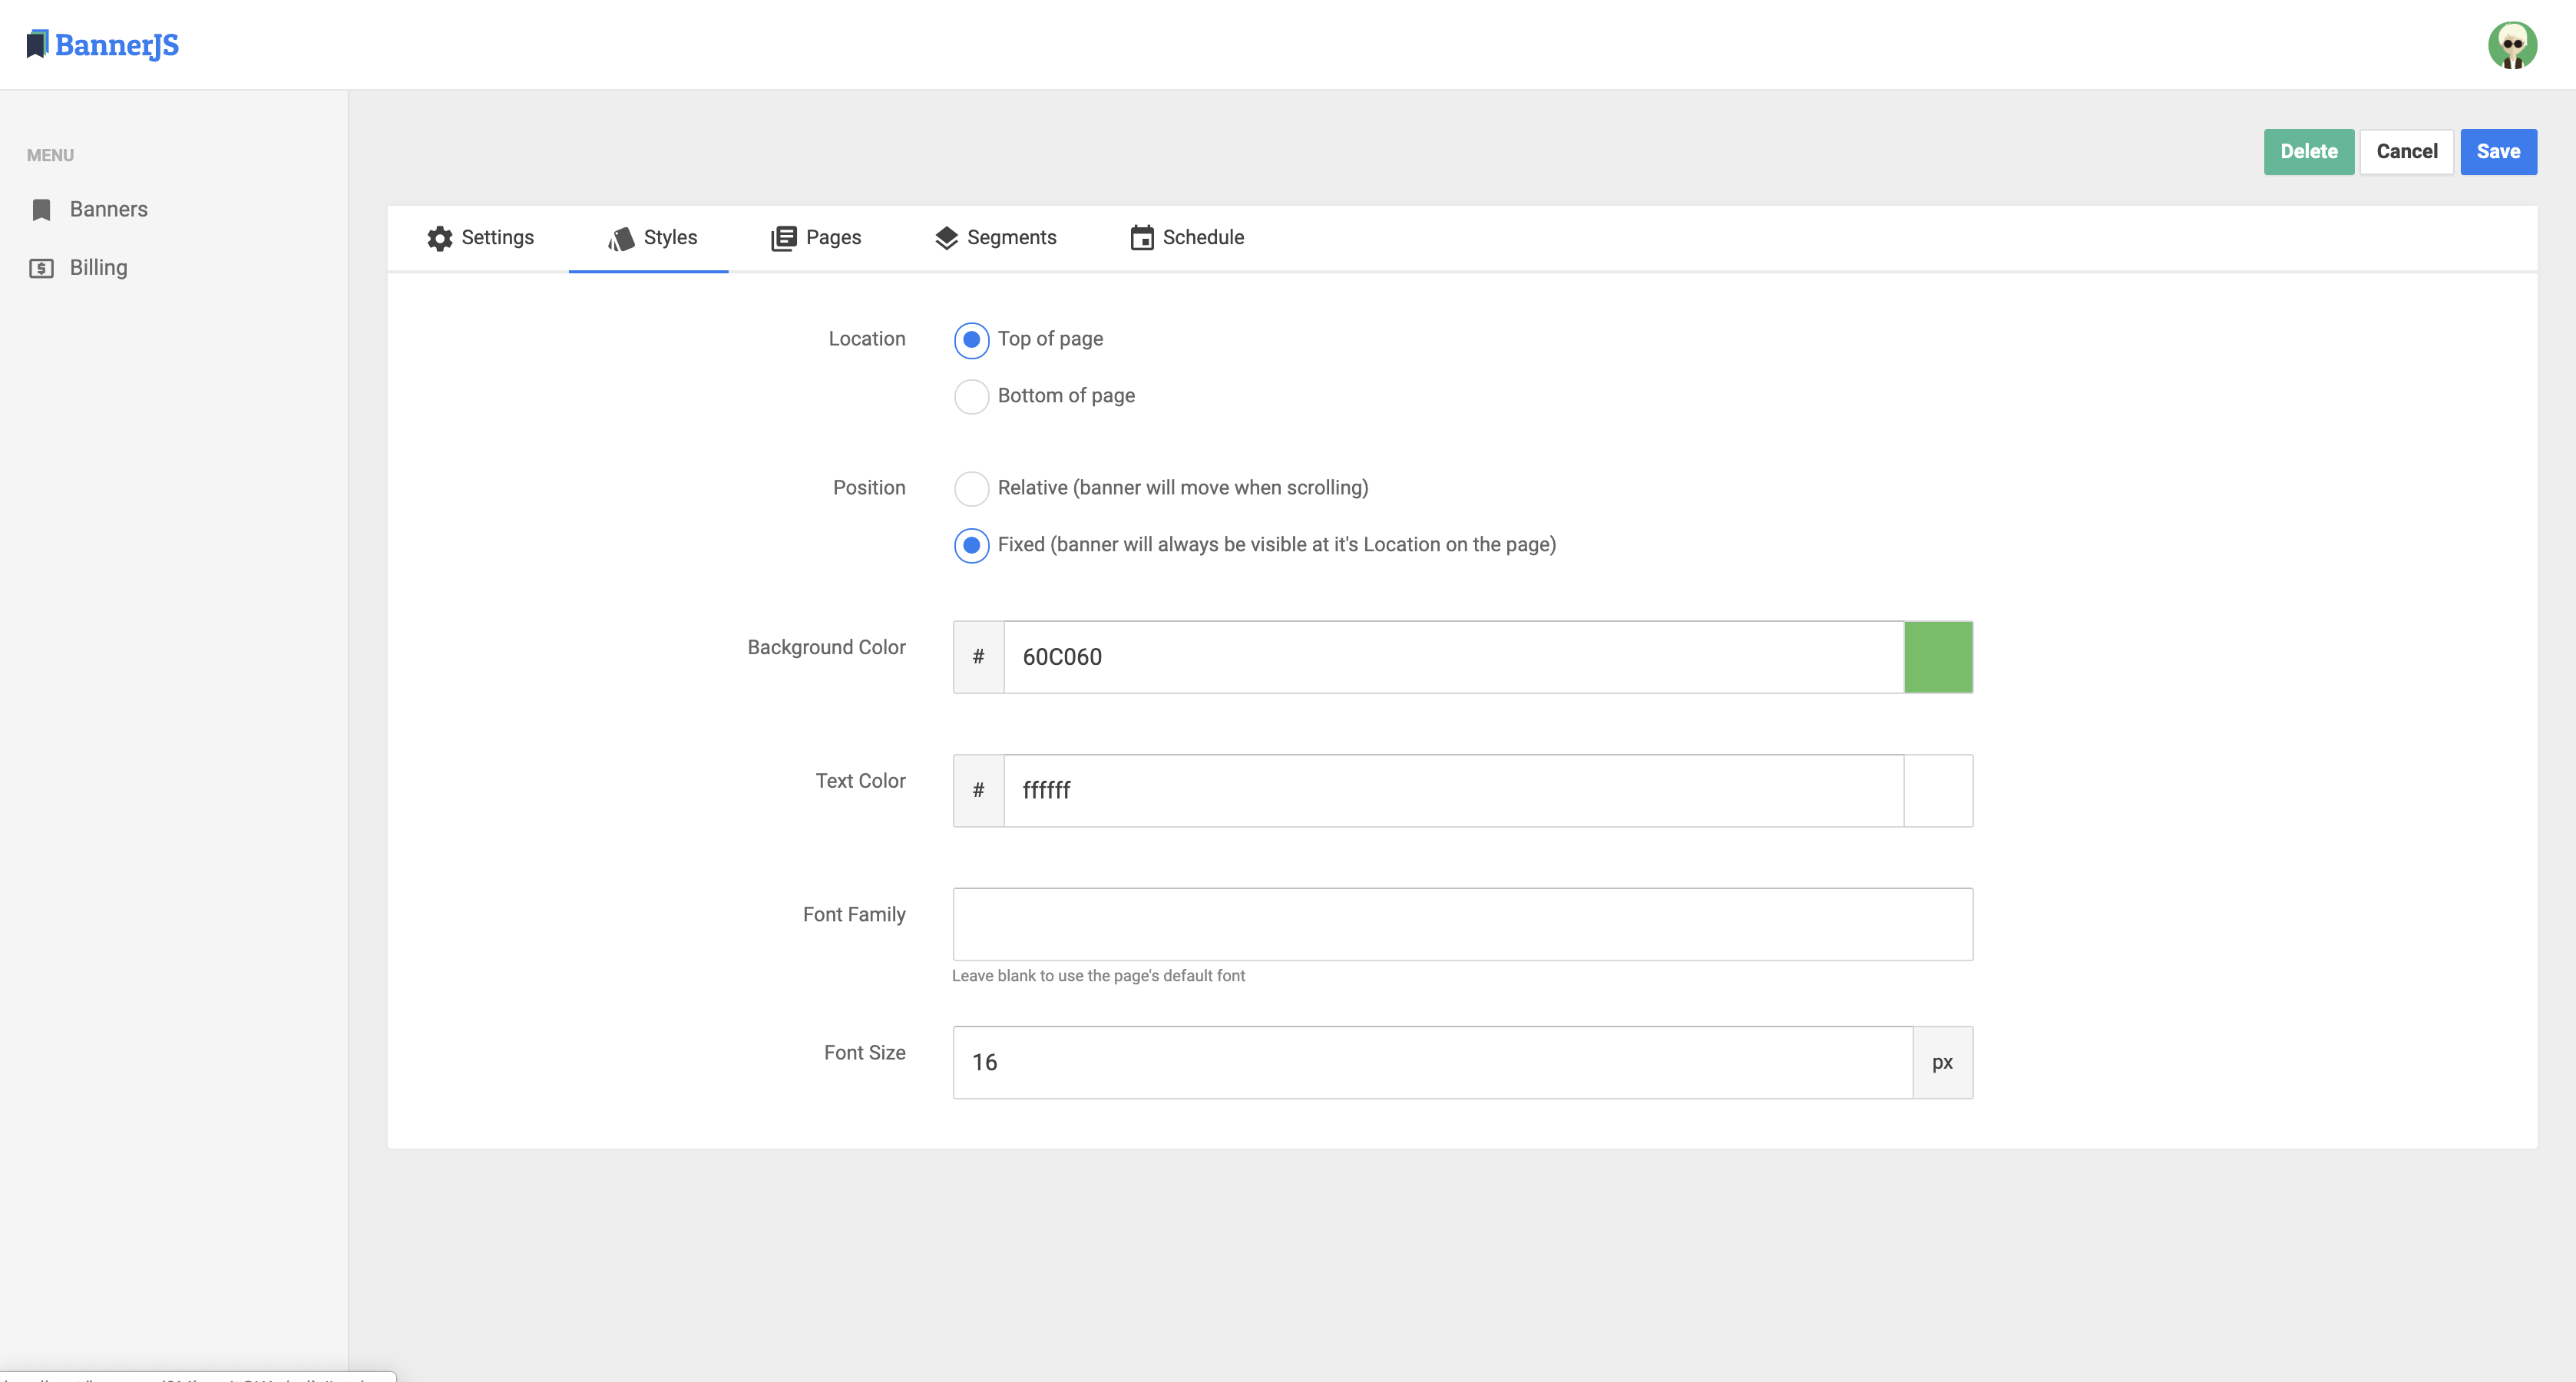The image size is (2576, 1382).
Task: Choose Relative position radio option
Action: pyautogui.click(x=971, y=489)
